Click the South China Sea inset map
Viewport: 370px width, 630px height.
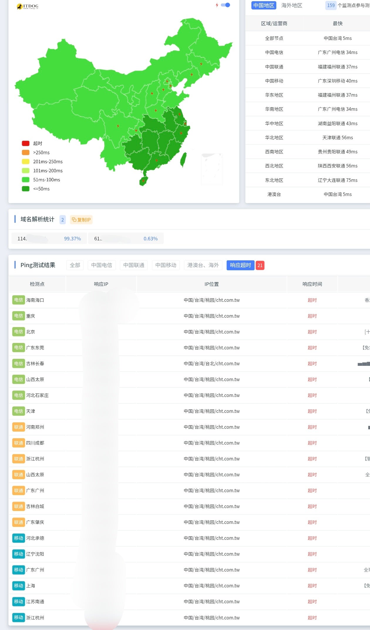tap(212, 169)
